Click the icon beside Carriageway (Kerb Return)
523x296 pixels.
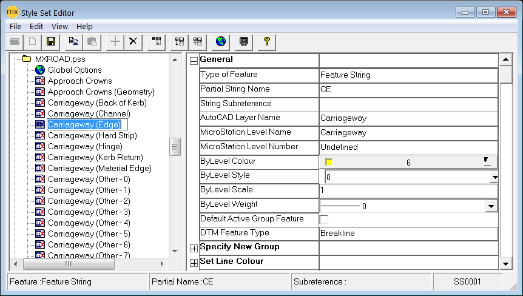click(x=40, y=157)
